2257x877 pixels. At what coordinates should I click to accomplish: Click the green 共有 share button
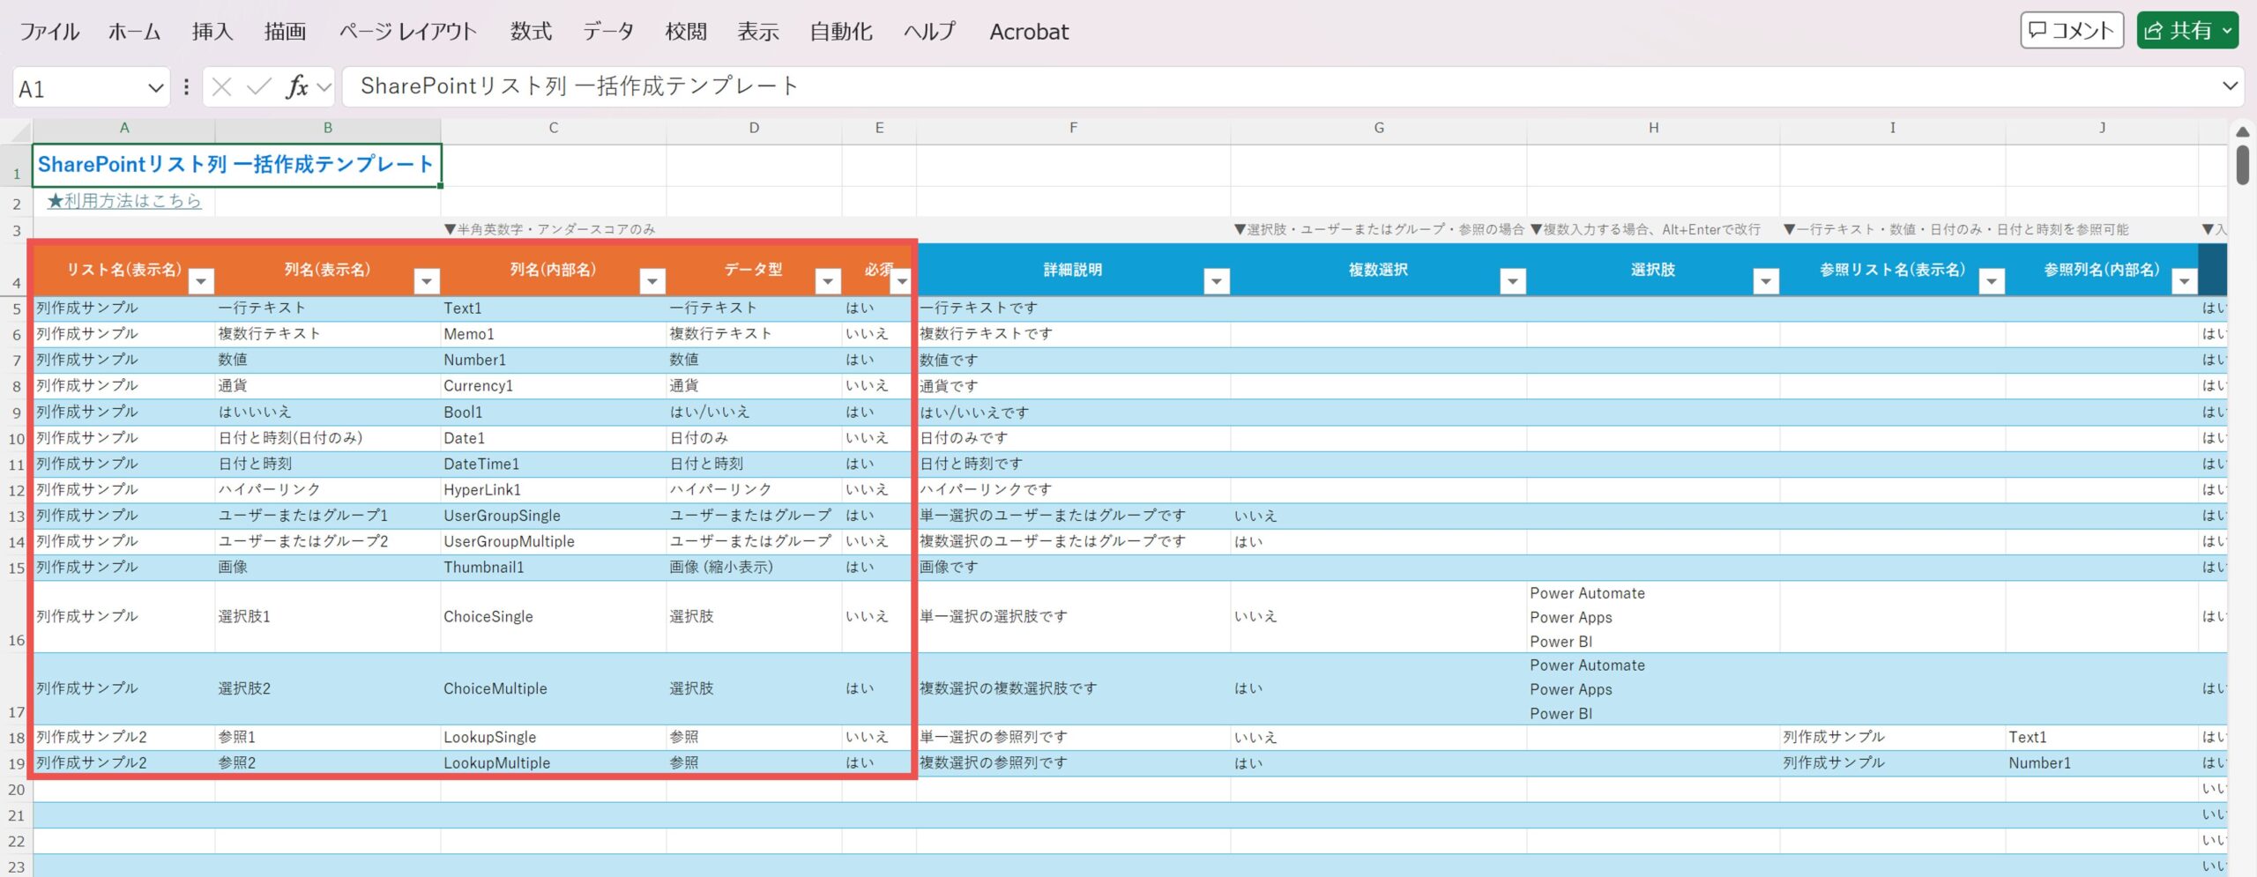click(2187, 31)
